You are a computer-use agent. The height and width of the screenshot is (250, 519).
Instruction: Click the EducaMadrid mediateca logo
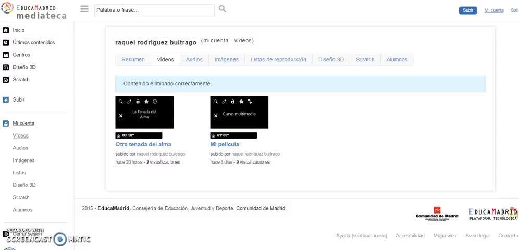point(34,11)
